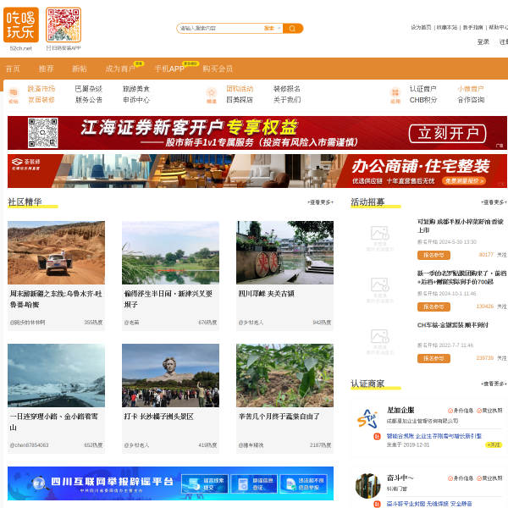This screenshot has width=508, height=508.
Task: Open the 星加企服 STAR logo
Action: (x=367, y=419)
